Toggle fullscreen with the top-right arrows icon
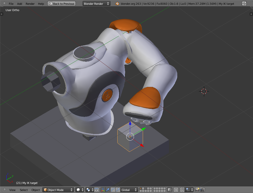253x193 pixels. pyautogui.click(x=244, y=4)
